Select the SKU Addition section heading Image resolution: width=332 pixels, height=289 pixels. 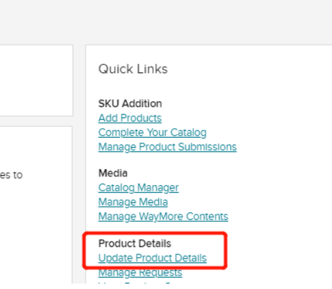click(130, 104)
